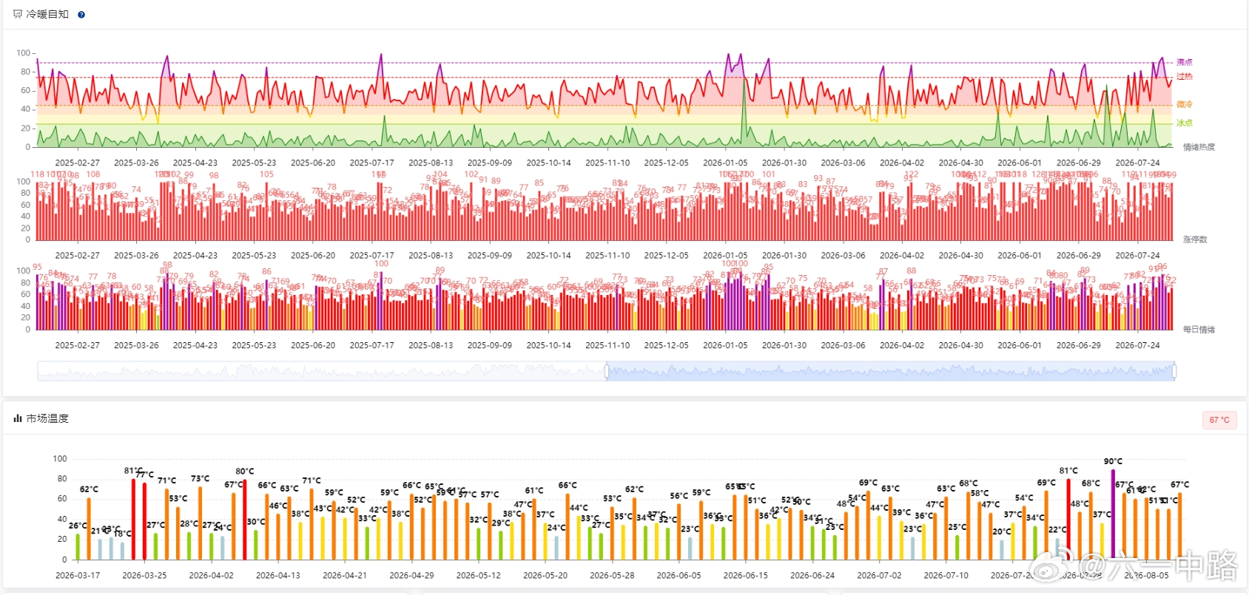The image size is (1249, 595).
Task: Click the 2026-04-13 axis date in 市场温度
Action: 278,575
